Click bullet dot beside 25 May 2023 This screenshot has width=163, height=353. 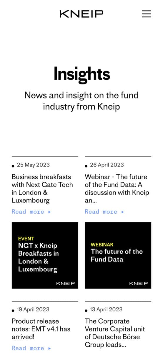(x=13, y=166)
